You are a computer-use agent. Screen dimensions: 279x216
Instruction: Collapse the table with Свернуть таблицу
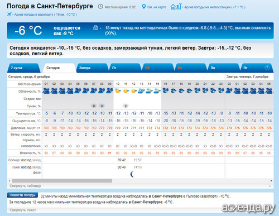tap(25, 186)
